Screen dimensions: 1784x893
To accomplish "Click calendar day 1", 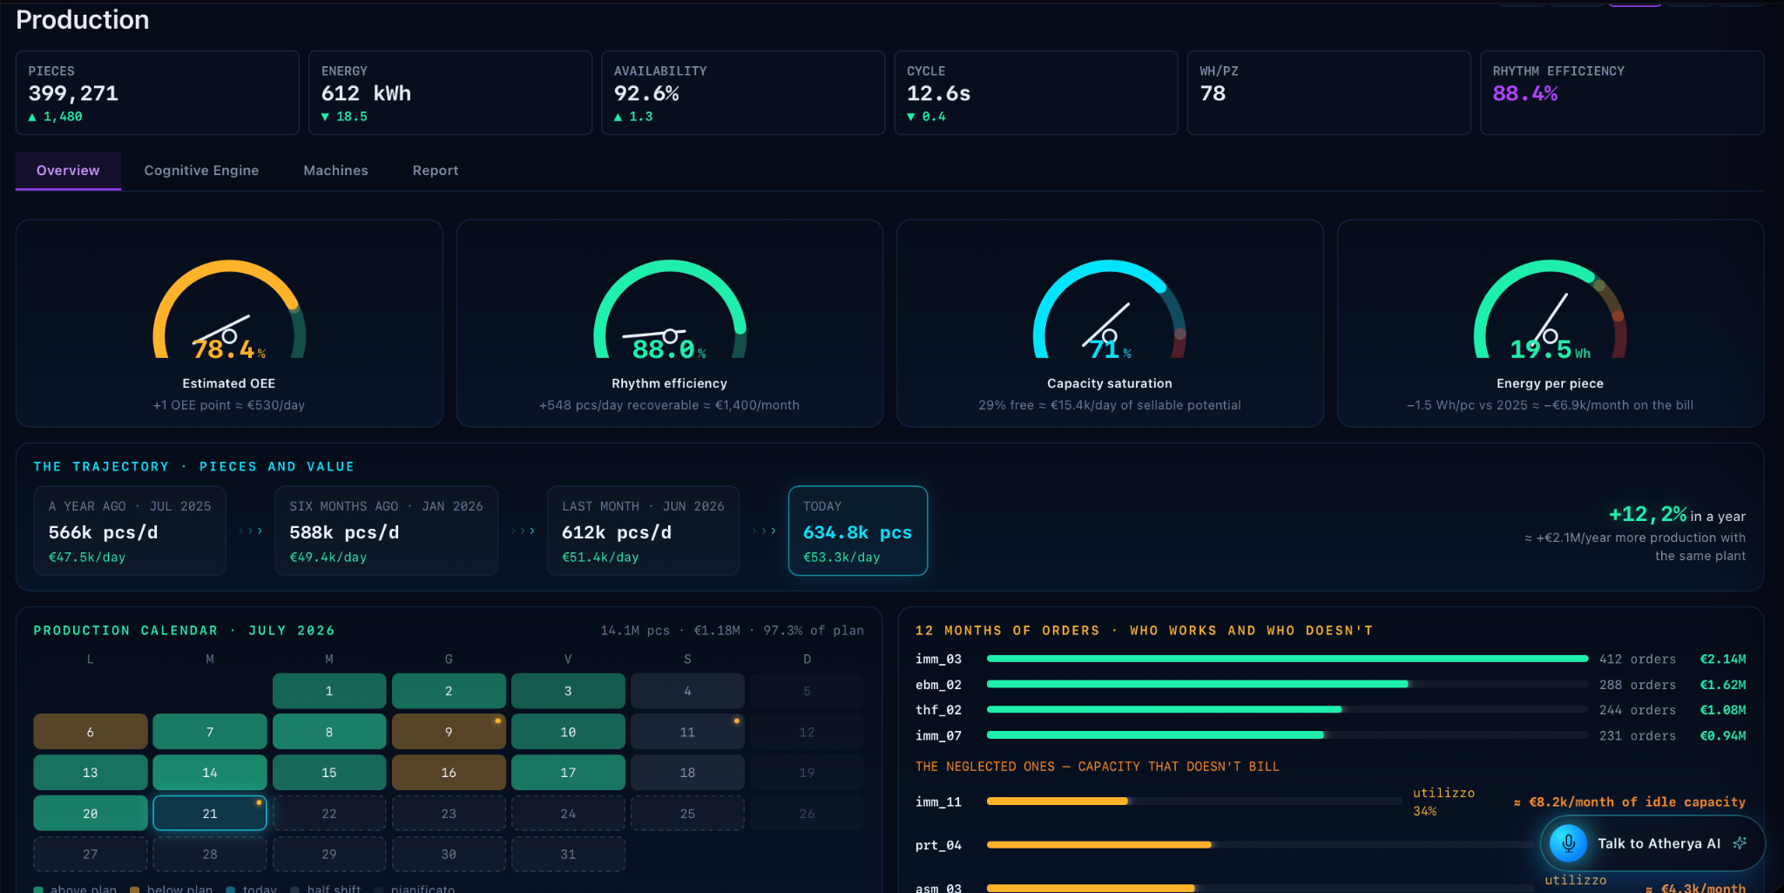I will 329,691.
